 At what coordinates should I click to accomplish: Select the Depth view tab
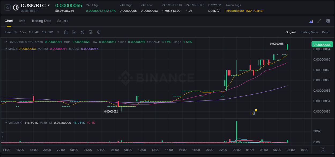(326, 32)
